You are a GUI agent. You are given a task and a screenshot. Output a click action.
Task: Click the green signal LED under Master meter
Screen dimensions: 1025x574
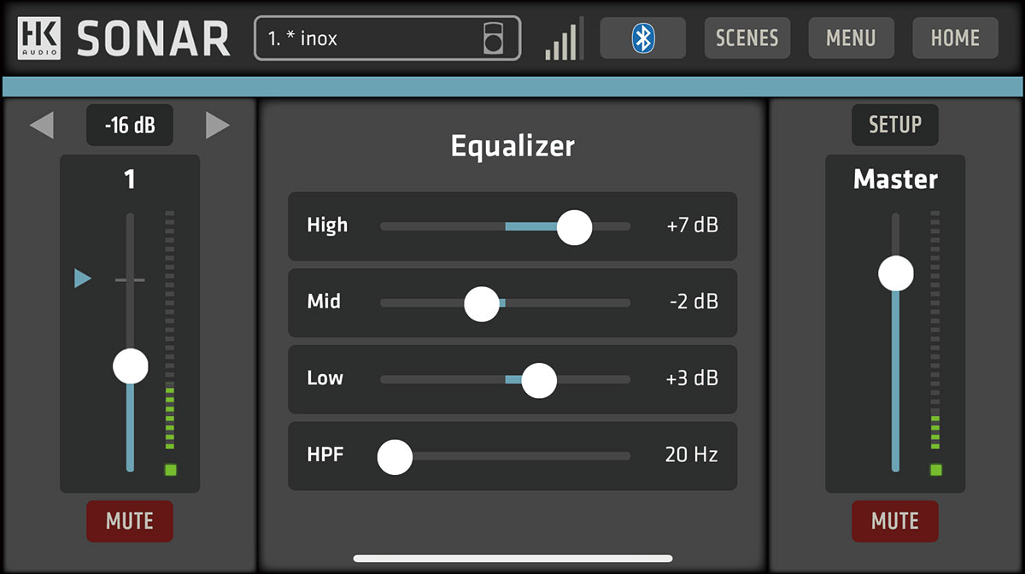(935, 470)
